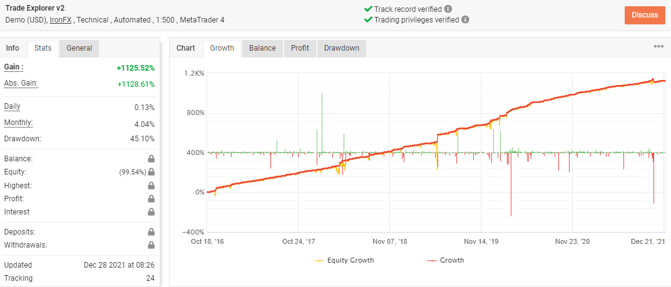Click the +1128.61% absolute gain value
Image resolution: width=671 pixels, height=287 pixels.
136,84
